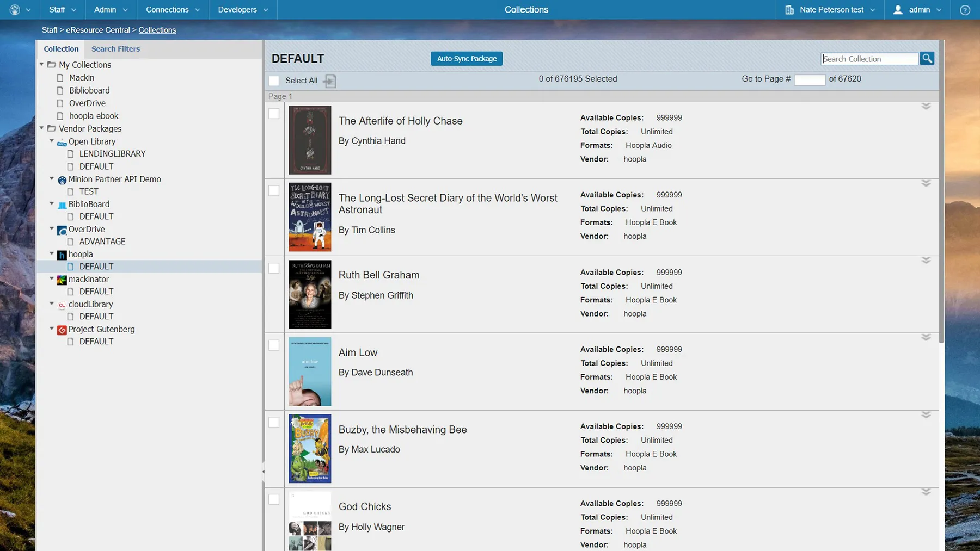Click the help question mark icon
980x551 pixels.
[x=965, y=10]
